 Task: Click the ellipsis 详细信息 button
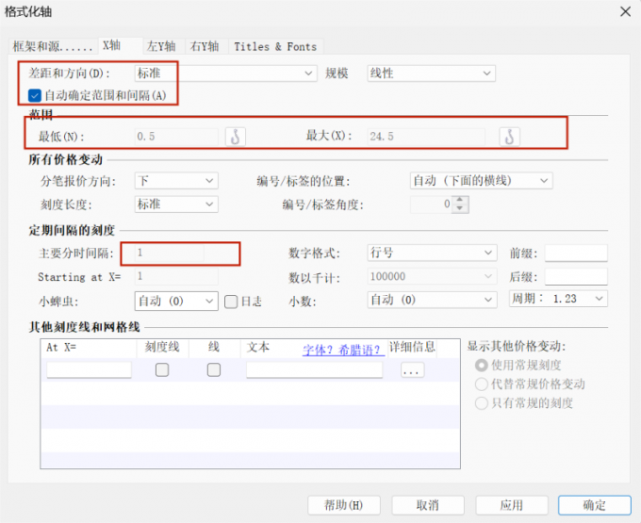[412, 370]
